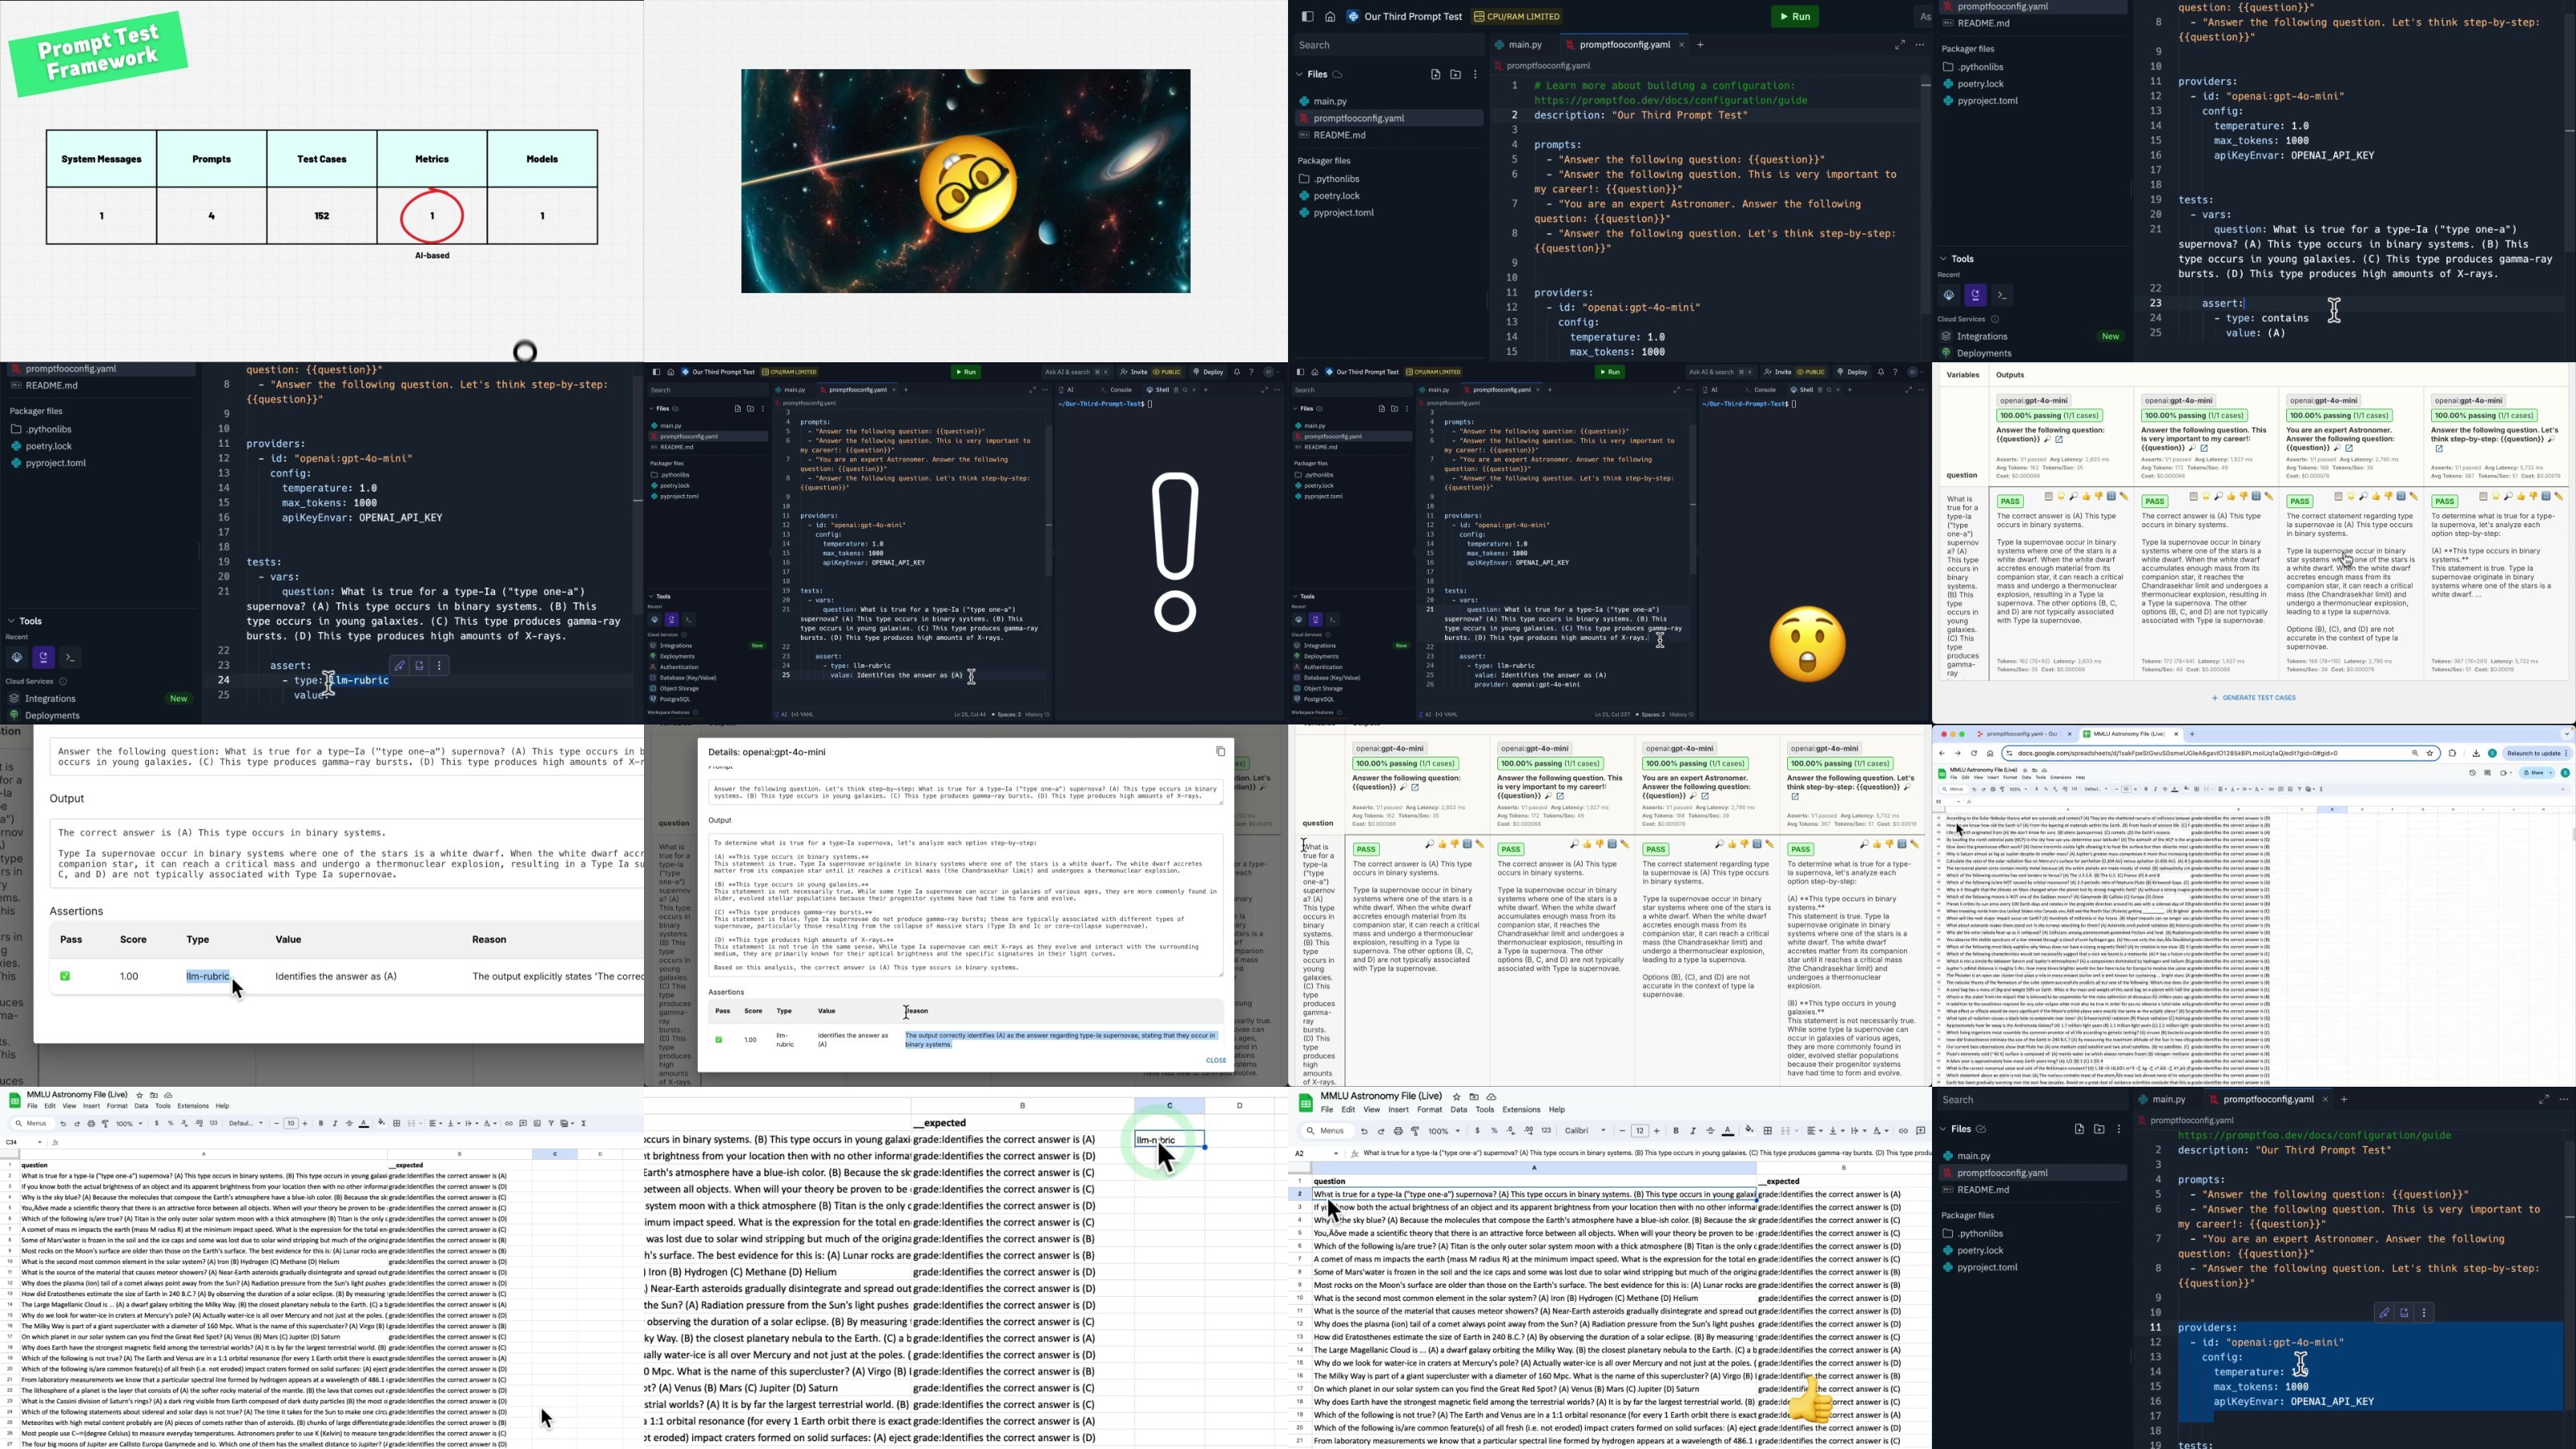Toggle Pass check in Details: openai:gpt-4o-mini dialog
This screenshot has height=1449, width=2576.
click(718, 1040)
